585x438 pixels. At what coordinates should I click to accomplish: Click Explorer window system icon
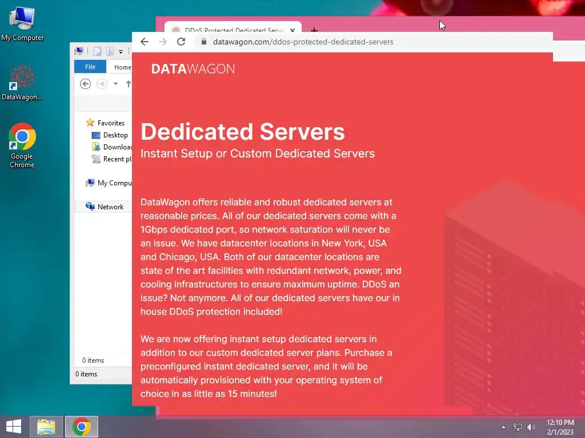79,51
